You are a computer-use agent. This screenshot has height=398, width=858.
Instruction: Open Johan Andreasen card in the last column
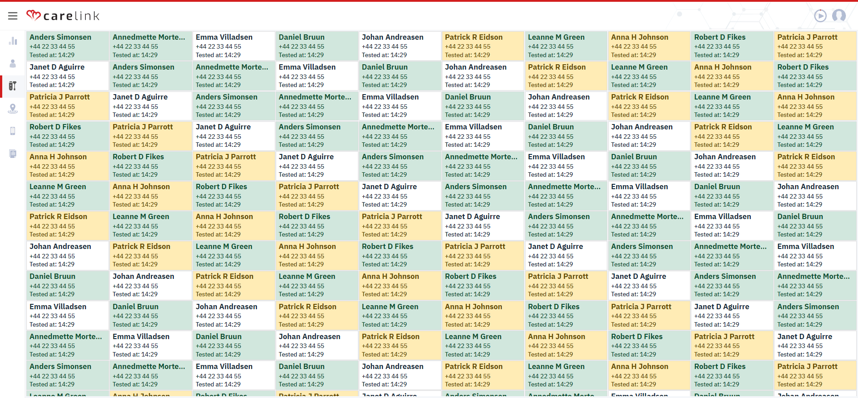815,195
